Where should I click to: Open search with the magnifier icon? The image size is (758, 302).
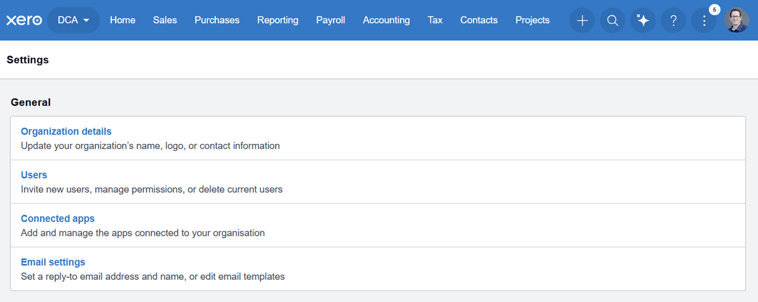(612, 20)
